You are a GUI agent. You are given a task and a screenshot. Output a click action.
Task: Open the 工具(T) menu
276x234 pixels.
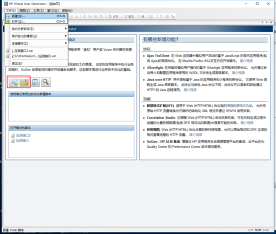[38, 10]
